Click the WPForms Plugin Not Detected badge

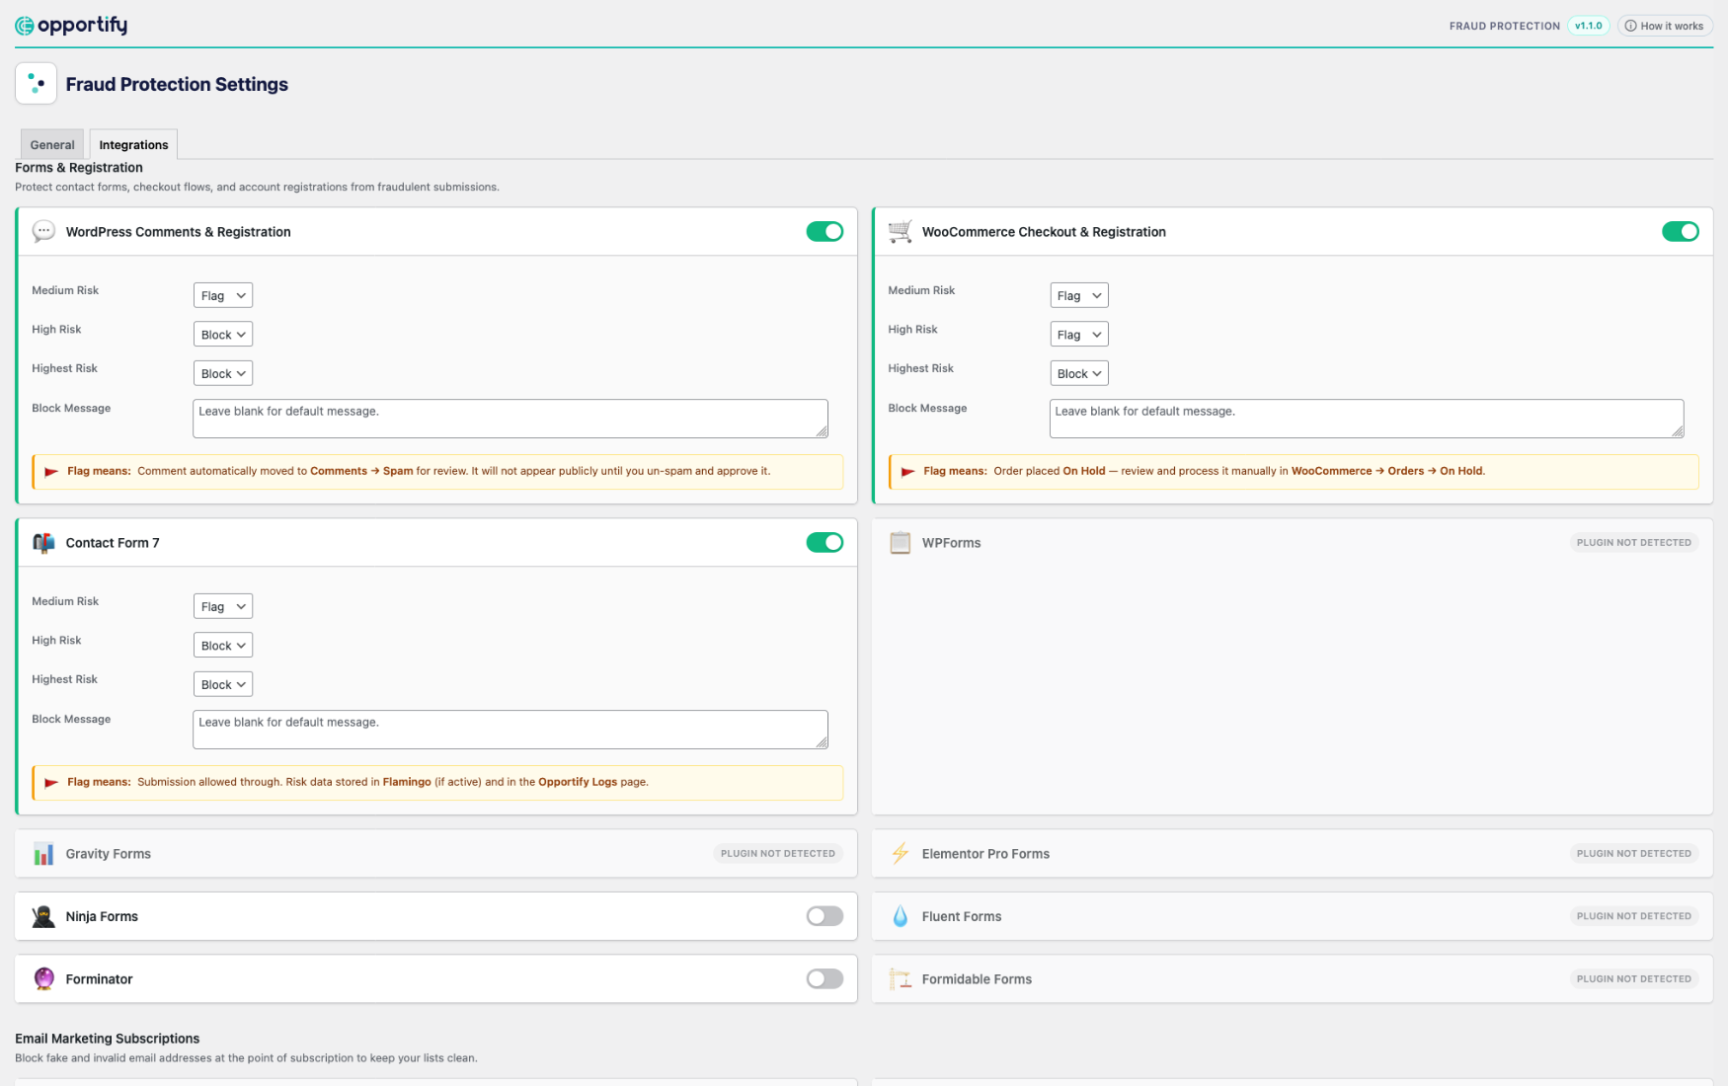(x=1634, y=542)
